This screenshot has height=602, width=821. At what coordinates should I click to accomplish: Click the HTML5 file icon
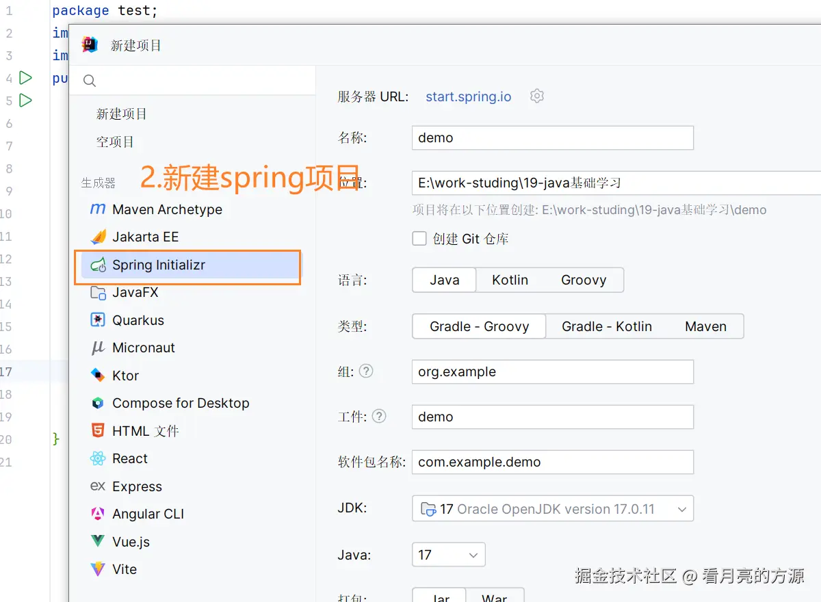pyautogui.click(x=99, y=431)
